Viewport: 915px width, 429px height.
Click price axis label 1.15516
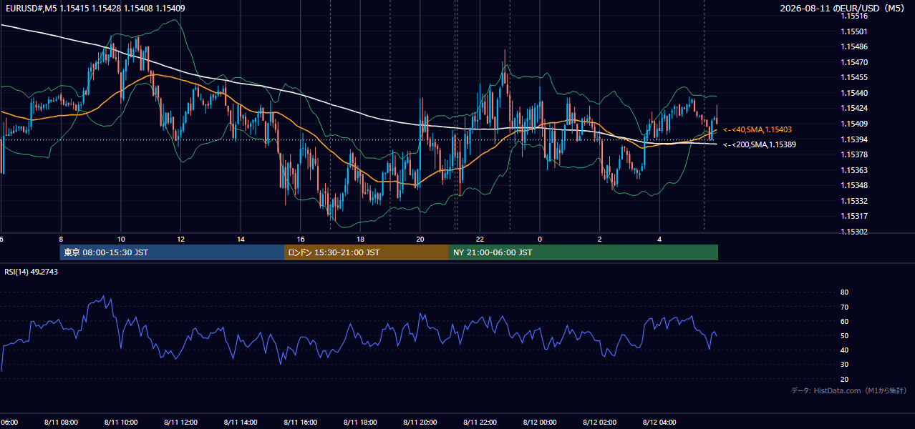click(x=854, y=16)
